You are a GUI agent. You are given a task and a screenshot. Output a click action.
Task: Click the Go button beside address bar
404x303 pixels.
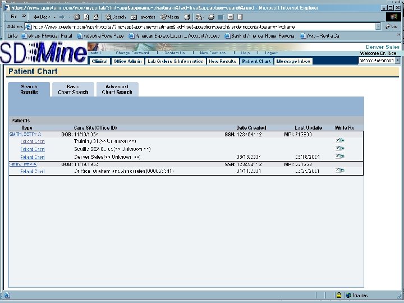click(x=391, y=26)
